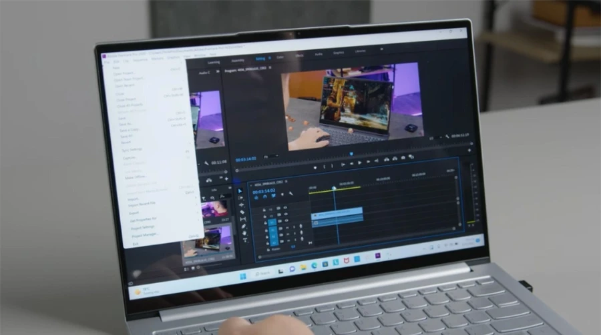Toggle V2 track output eye
This screenshot has width=601, height=335.
[x=286, y=214]
